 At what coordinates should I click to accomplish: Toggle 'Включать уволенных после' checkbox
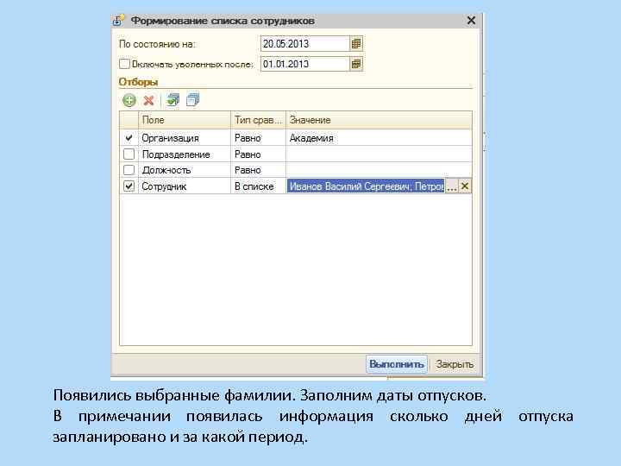click(x=124, y=64)
